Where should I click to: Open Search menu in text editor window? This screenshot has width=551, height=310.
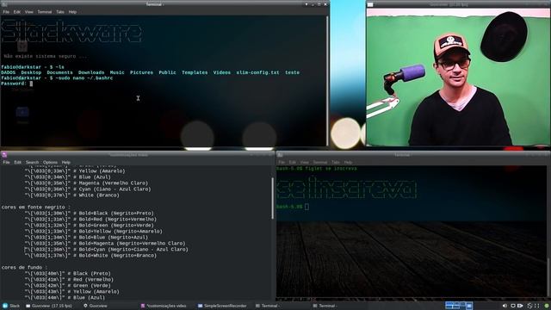point(33,163)
